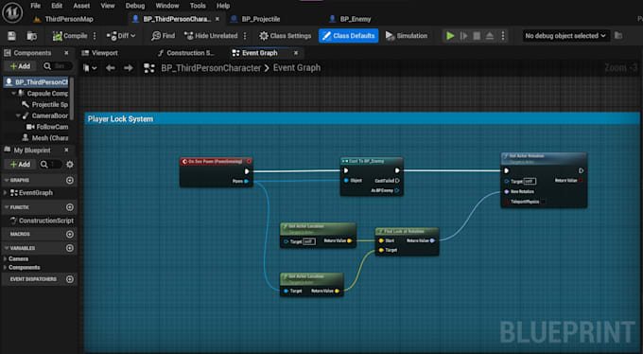Viewport: 643px width, 354px height.
Task: Save the blueprint with the floppy disk icon
Action: click(x=11, y=36)
